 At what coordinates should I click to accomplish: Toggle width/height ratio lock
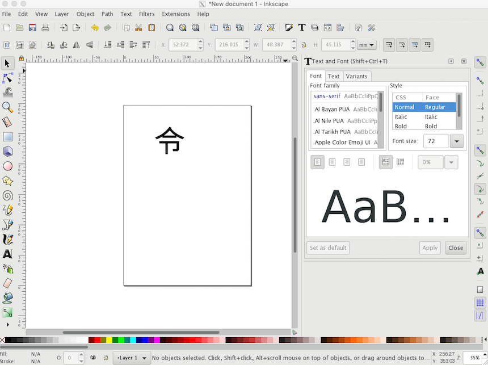coord(304,45)
